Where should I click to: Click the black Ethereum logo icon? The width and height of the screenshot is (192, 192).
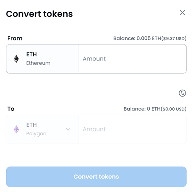pos(16,59)
